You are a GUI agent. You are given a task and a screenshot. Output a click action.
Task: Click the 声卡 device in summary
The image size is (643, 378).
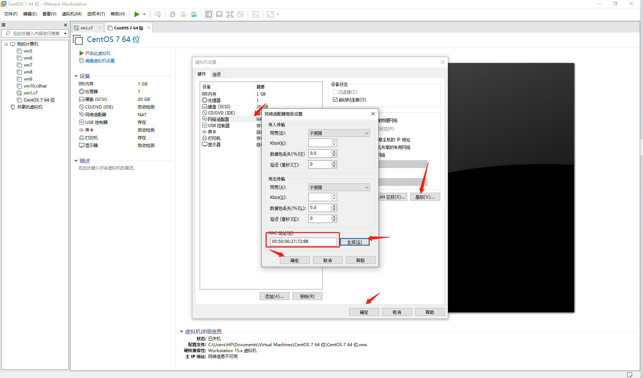point(89,130)
